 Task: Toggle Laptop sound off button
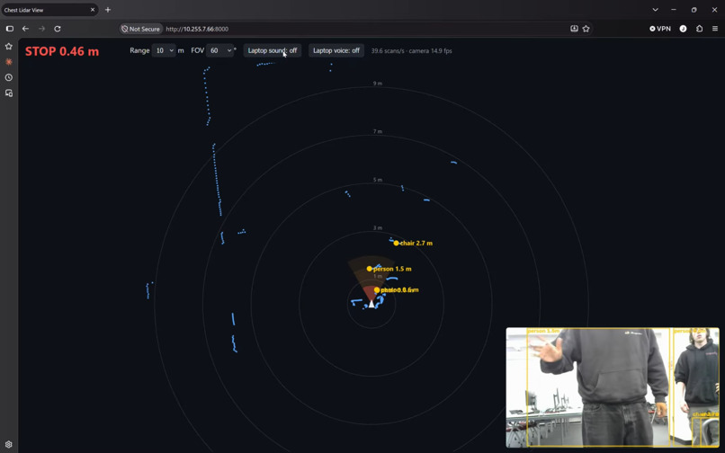[x=273, y=50]
